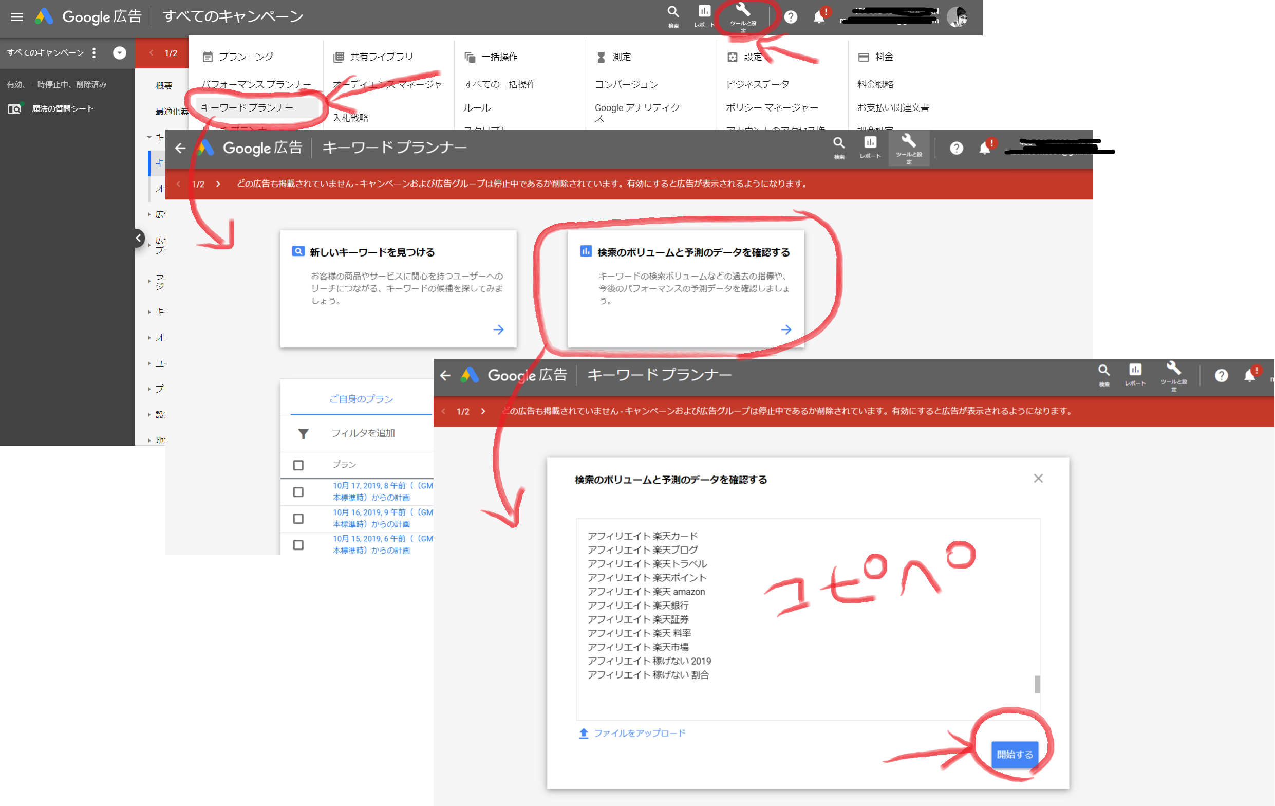The height and width of the screenshot is (806, 1275).
Task: Open the 10月 16, 2019 plan link
Action: 383,518
